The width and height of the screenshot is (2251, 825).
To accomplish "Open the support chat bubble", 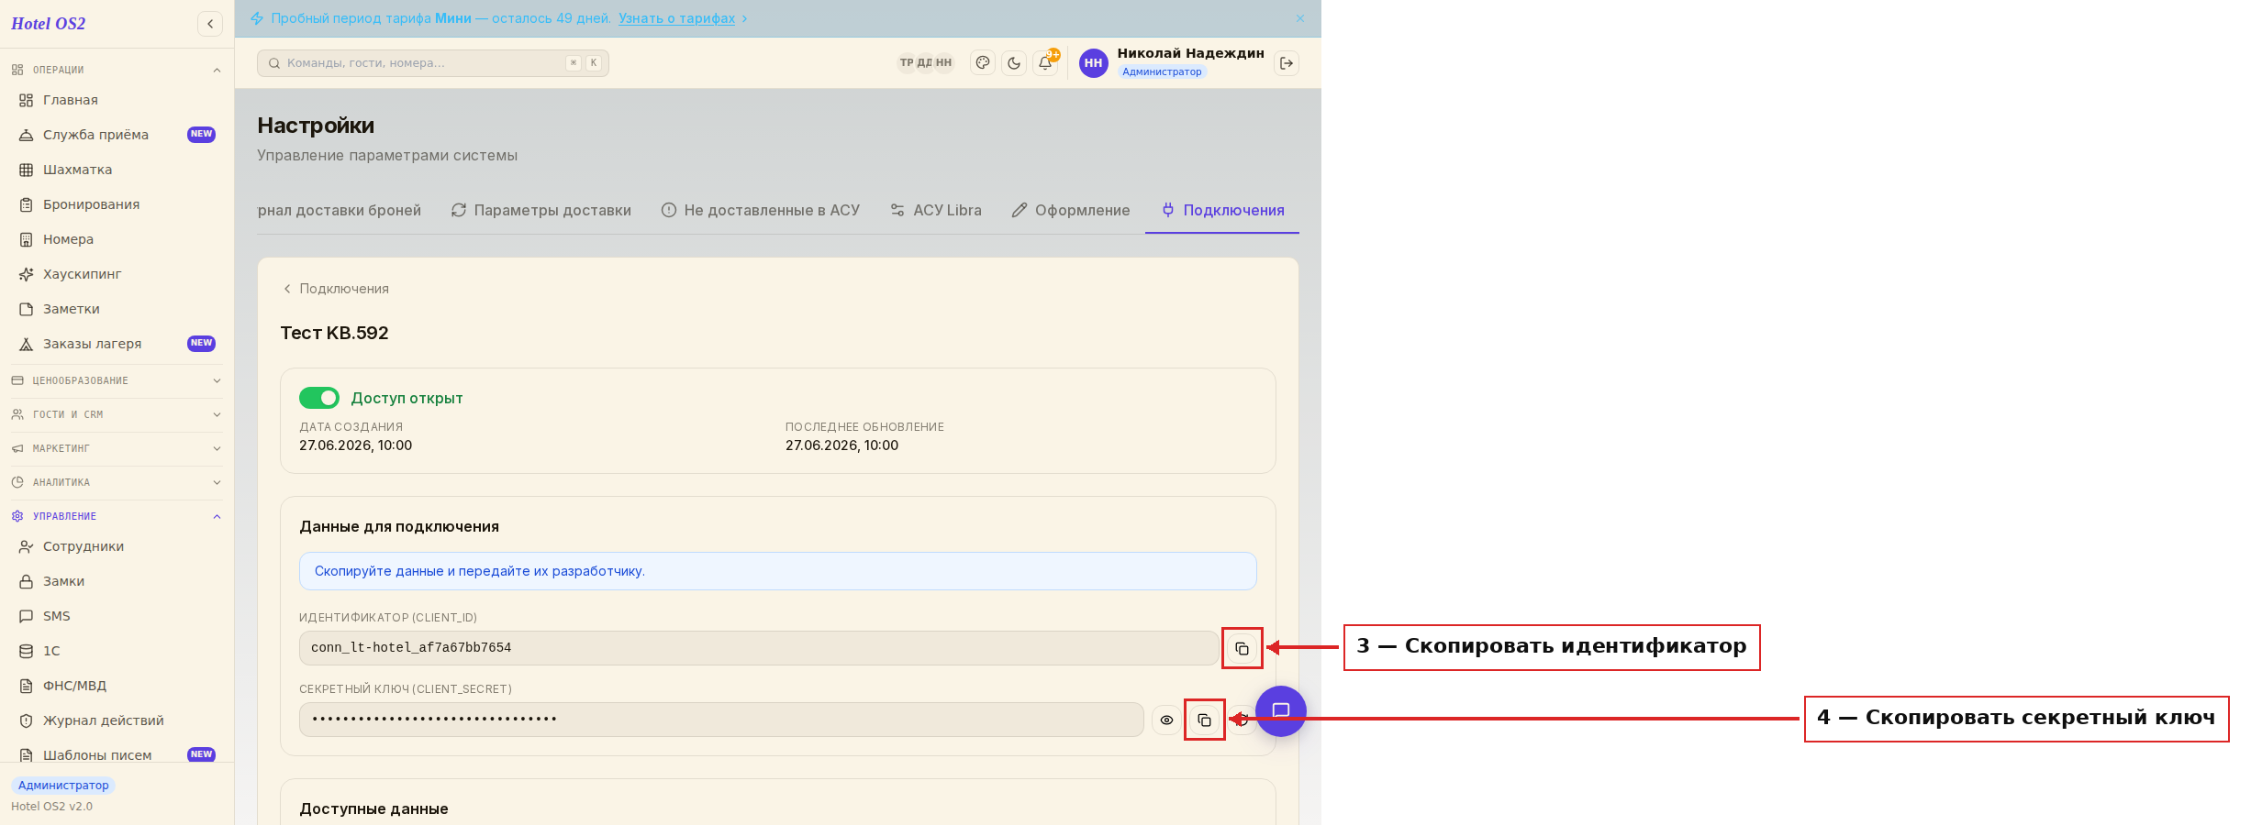I will (x=1281, y=711).
